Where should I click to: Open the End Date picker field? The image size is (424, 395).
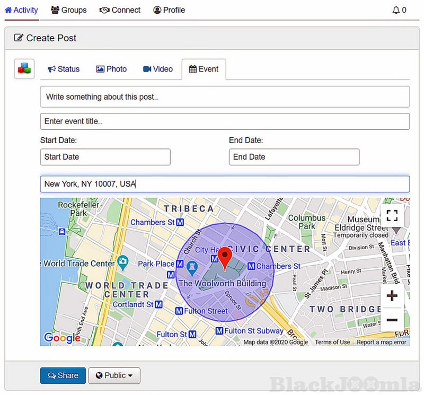tap(294, 157)
